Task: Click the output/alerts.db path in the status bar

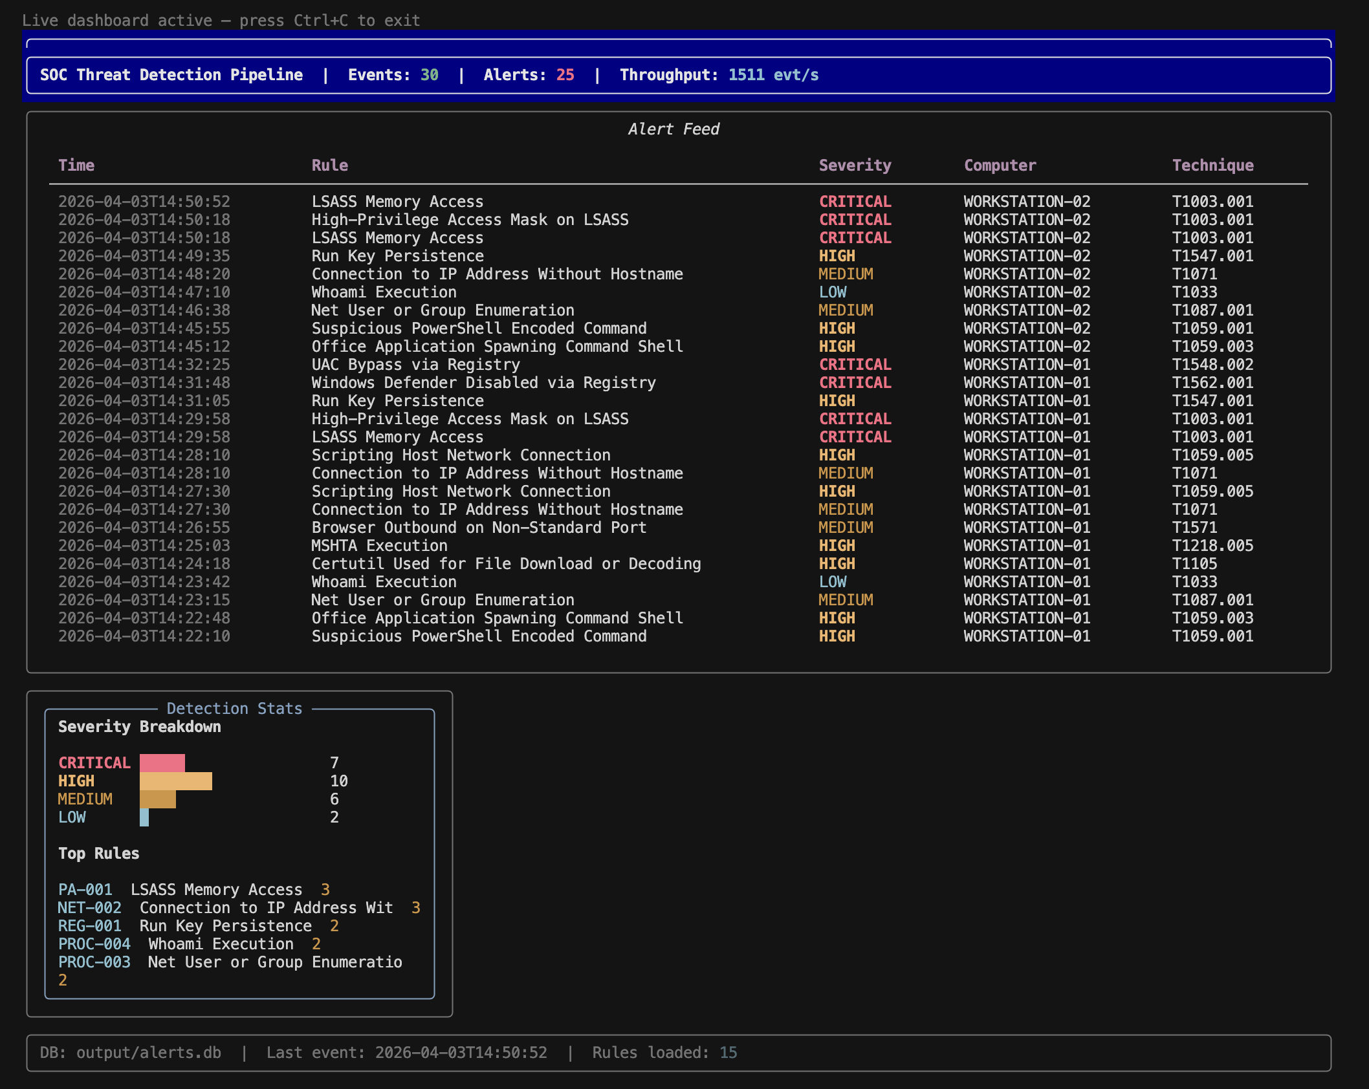Action: (x=147, y=1053)
